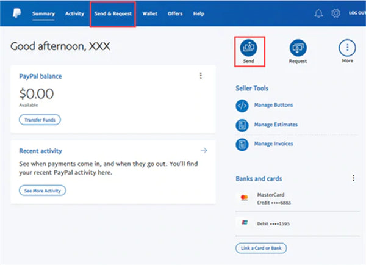The height and width of the screenshot is (265, 366).
Task: Open the notifications bell
Action: click(318, 13)
